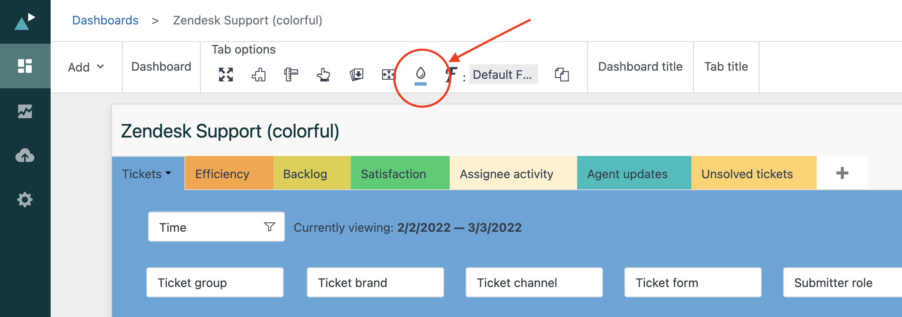Open the tab background color droplet picker

point(421,75)
